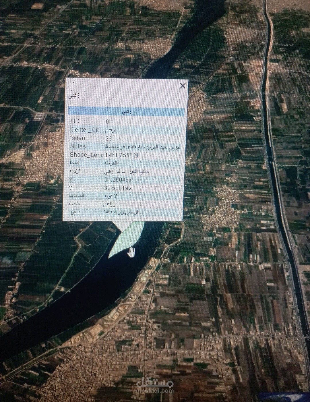Click the الخدمات field label
Image resolution: width=310 pixels, height=402 pixels.
point(76,196)
